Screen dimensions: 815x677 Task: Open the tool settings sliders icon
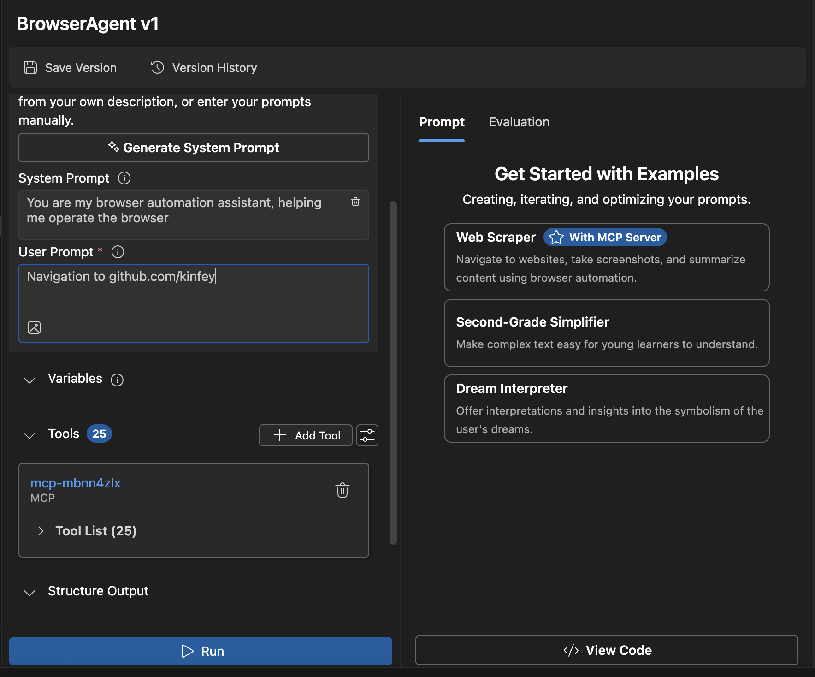tap(367, 435)
